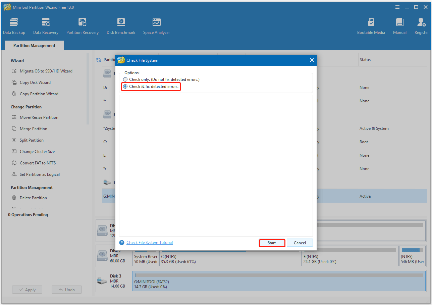
Task: Select Migrate OS to SSD/HD Wizard
Action: 46,71
